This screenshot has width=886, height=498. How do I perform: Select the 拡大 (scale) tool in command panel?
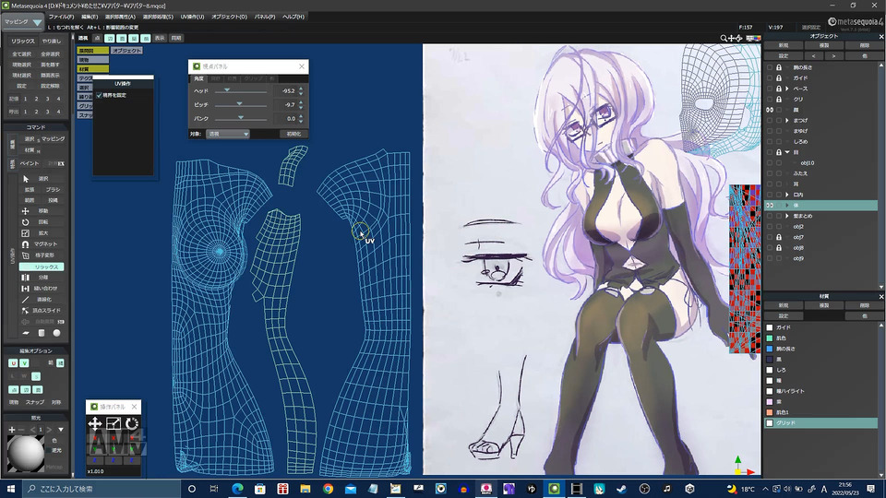(x=43, y=232)
